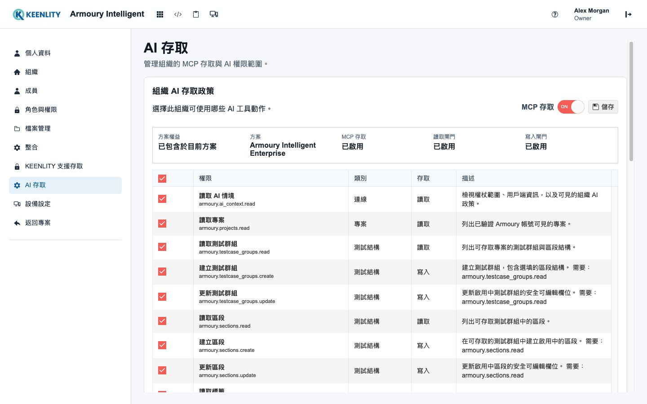Open KEENLITY 支援存取 page
This screenshot has width=647, height=404.
[65, 166]
